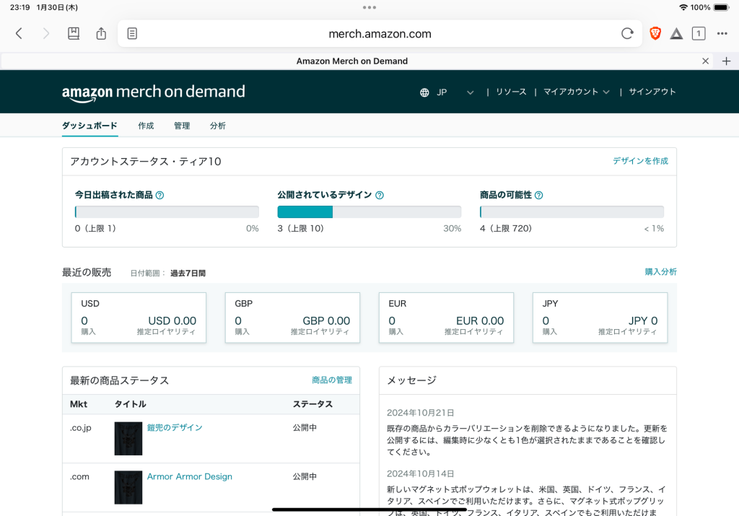Tap the share icon in browser toolbar
The width and height of the screenshot is (739, 516).
[101, 33]
